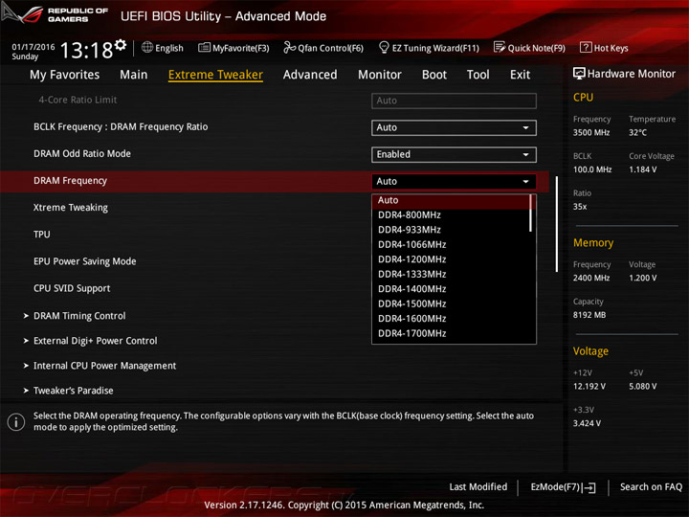The width and height of the screenshot is (689, 517).
Task: Click the 4-Core Ratio Limit Auto field
Action: pyautogui.click(x=454, y=101)
